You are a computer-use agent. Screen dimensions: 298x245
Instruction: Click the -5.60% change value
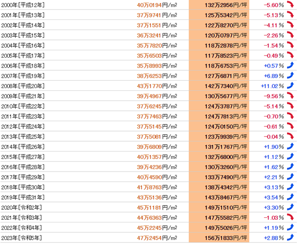pos(274,5)
